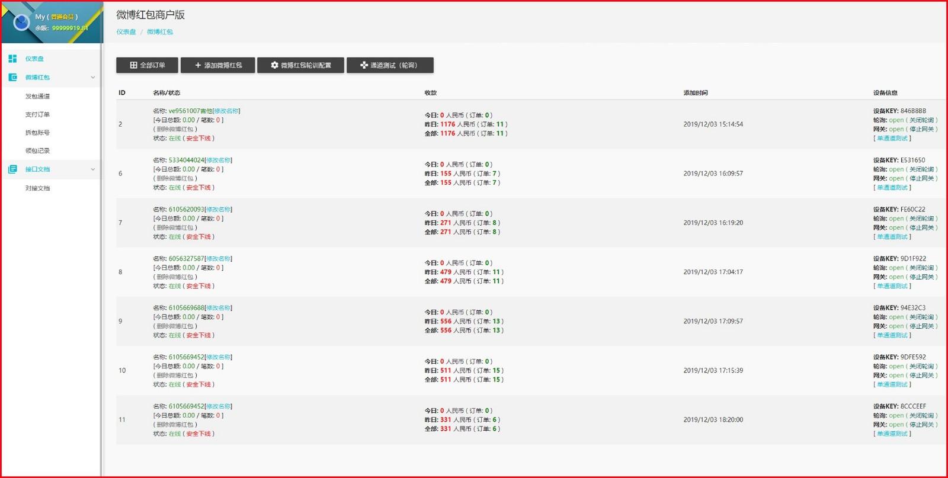Click 单通道测试 for device FE60C22
The image size is (948, 478).
(x=892, y=236)
